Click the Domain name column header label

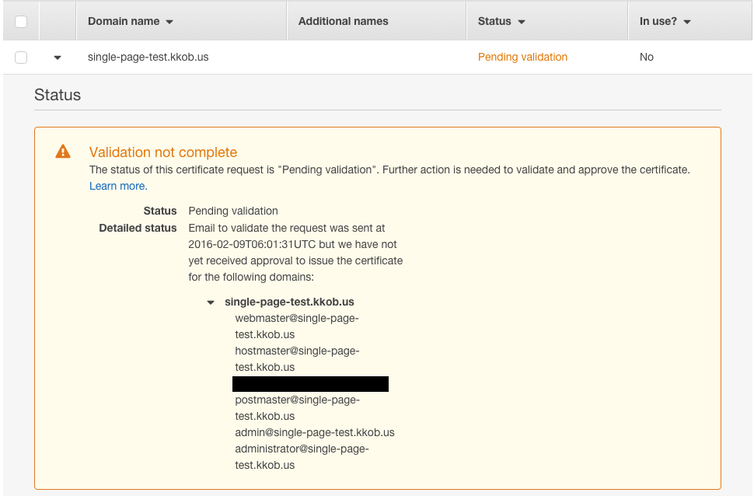click(x=124, y=21)
